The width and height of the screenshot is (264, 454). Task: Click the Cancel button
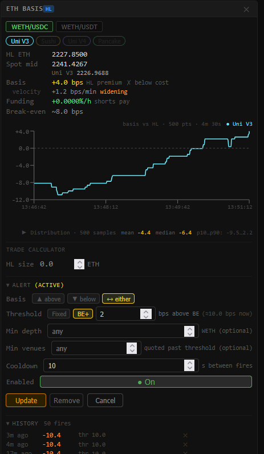click(x=105, y=400)
